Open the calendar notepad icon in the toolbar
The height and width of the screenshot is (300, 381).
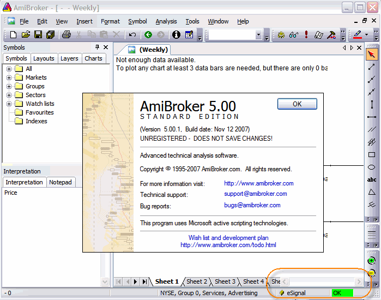coord(189,35)
